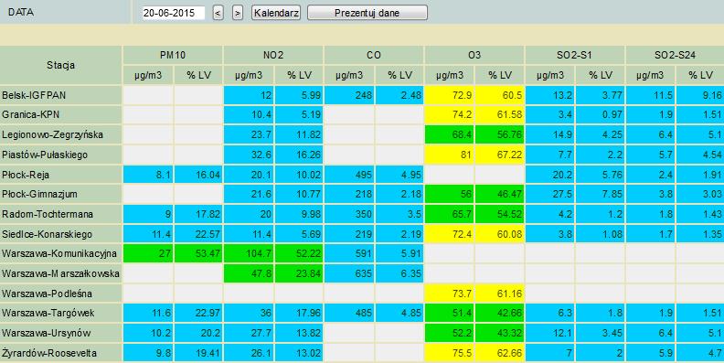Select the NO2 column header
The height and width of the screenshot is (363, 724).
click(273, 56)
